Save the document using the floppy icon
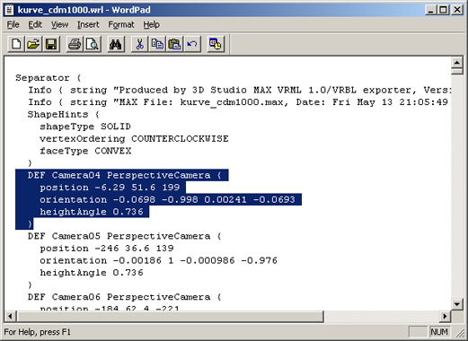This screenshot has width=468, height=341. [51, 44]
